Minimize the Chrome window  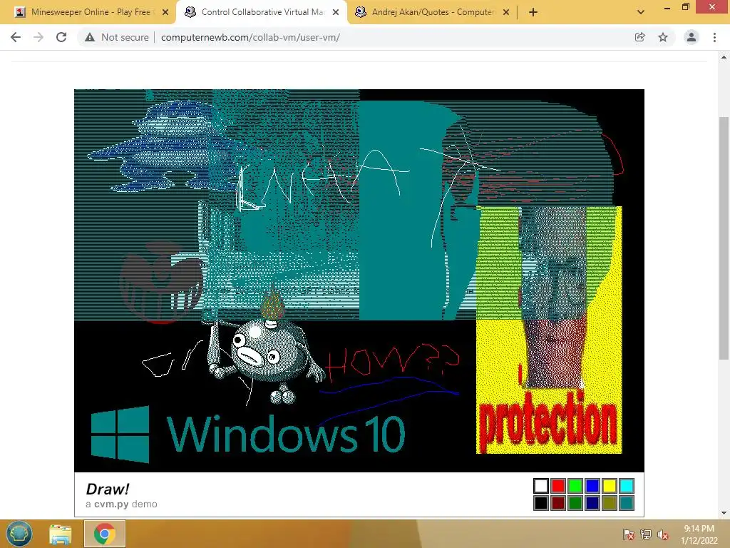[667, 7]
